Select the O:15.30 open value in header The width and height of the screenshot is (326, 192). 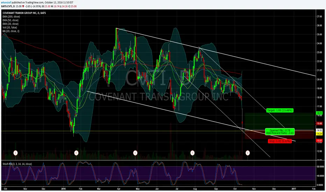[46, 6]
